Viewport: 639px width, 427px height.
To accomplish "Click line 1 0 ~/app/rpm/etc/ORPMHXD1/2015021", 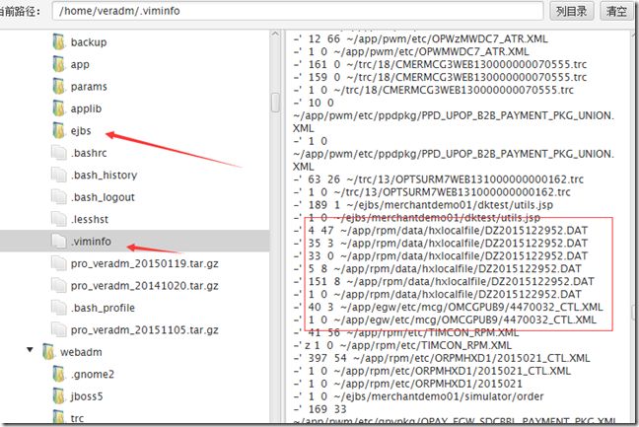I will pyautogui.click(x=407, y=384).
